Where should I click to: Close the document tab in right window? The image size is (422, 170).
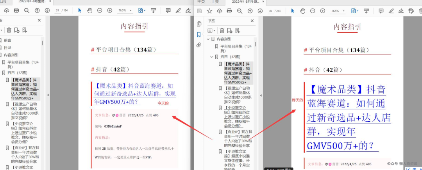264,2
